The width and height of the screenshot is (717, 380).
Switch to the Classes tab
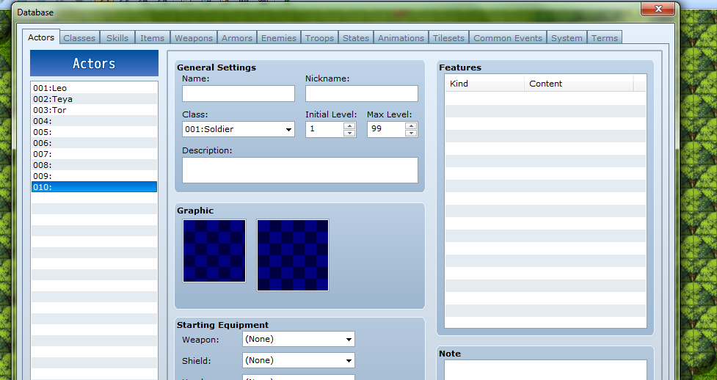click(79, 38)
